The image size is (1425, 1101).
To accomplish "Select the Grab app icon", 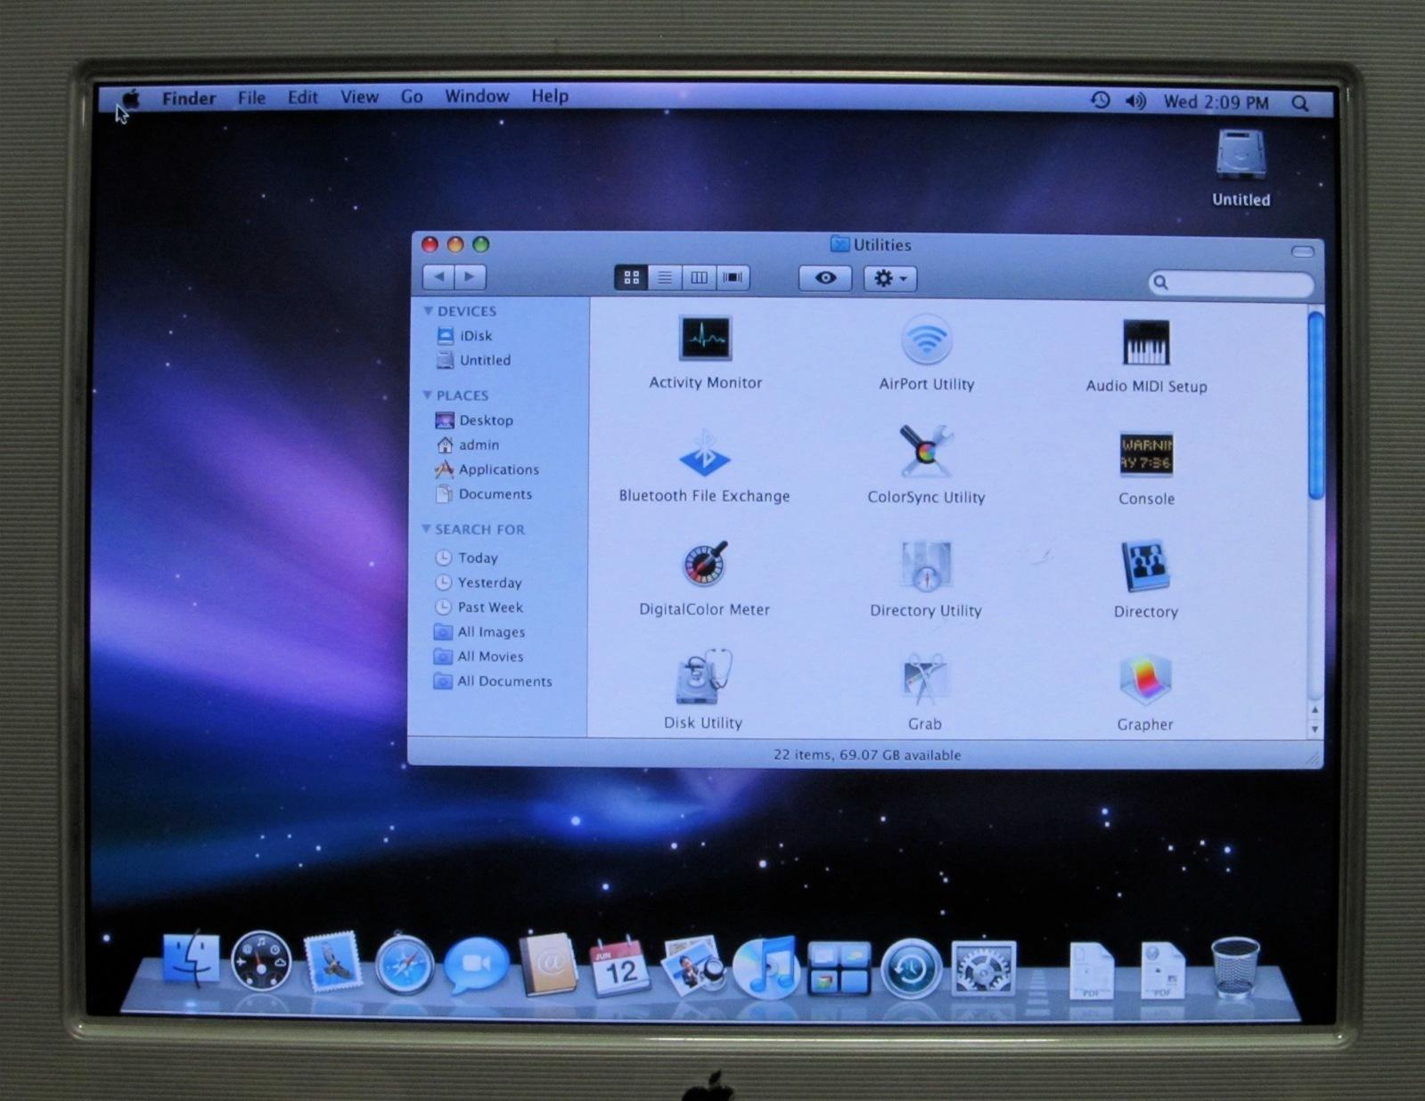I will (x=925, y=681).
